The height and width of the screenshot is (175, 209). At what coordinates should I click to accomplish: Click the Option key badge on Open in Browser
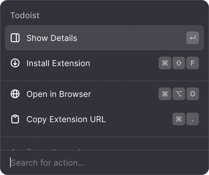coord(179,94)
